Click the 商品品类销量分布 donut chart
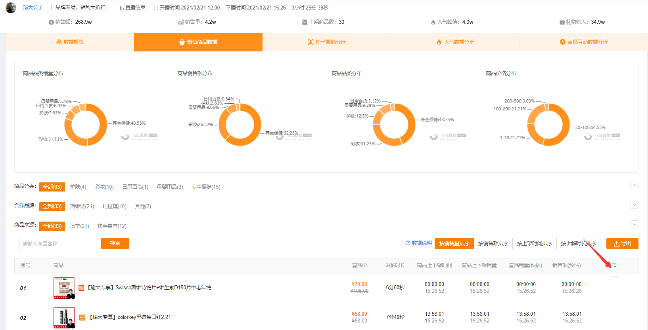This screenshot has height=330, width=648. [x=86, y=125]
